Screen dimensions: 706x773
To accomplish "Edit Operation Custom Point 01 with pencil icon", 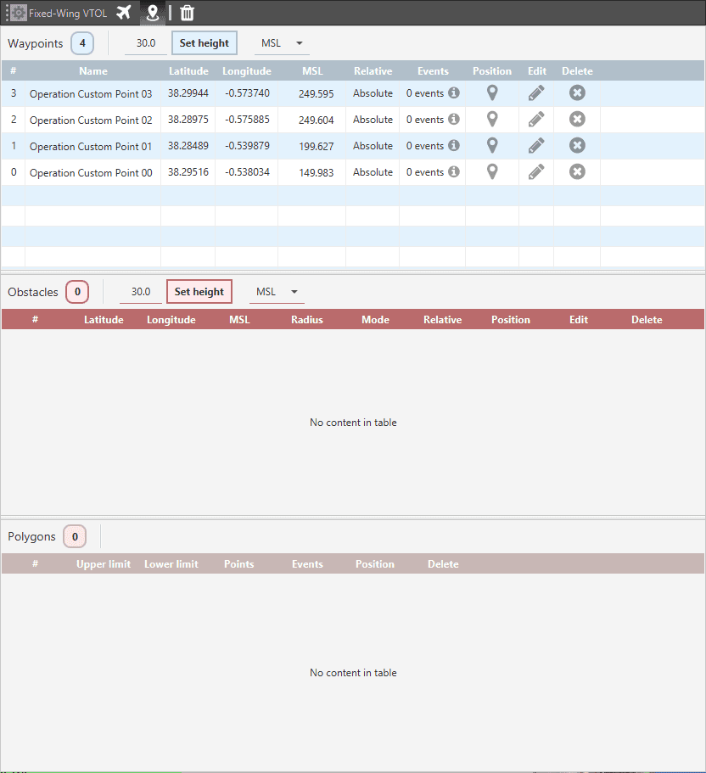I will (536, 145).
